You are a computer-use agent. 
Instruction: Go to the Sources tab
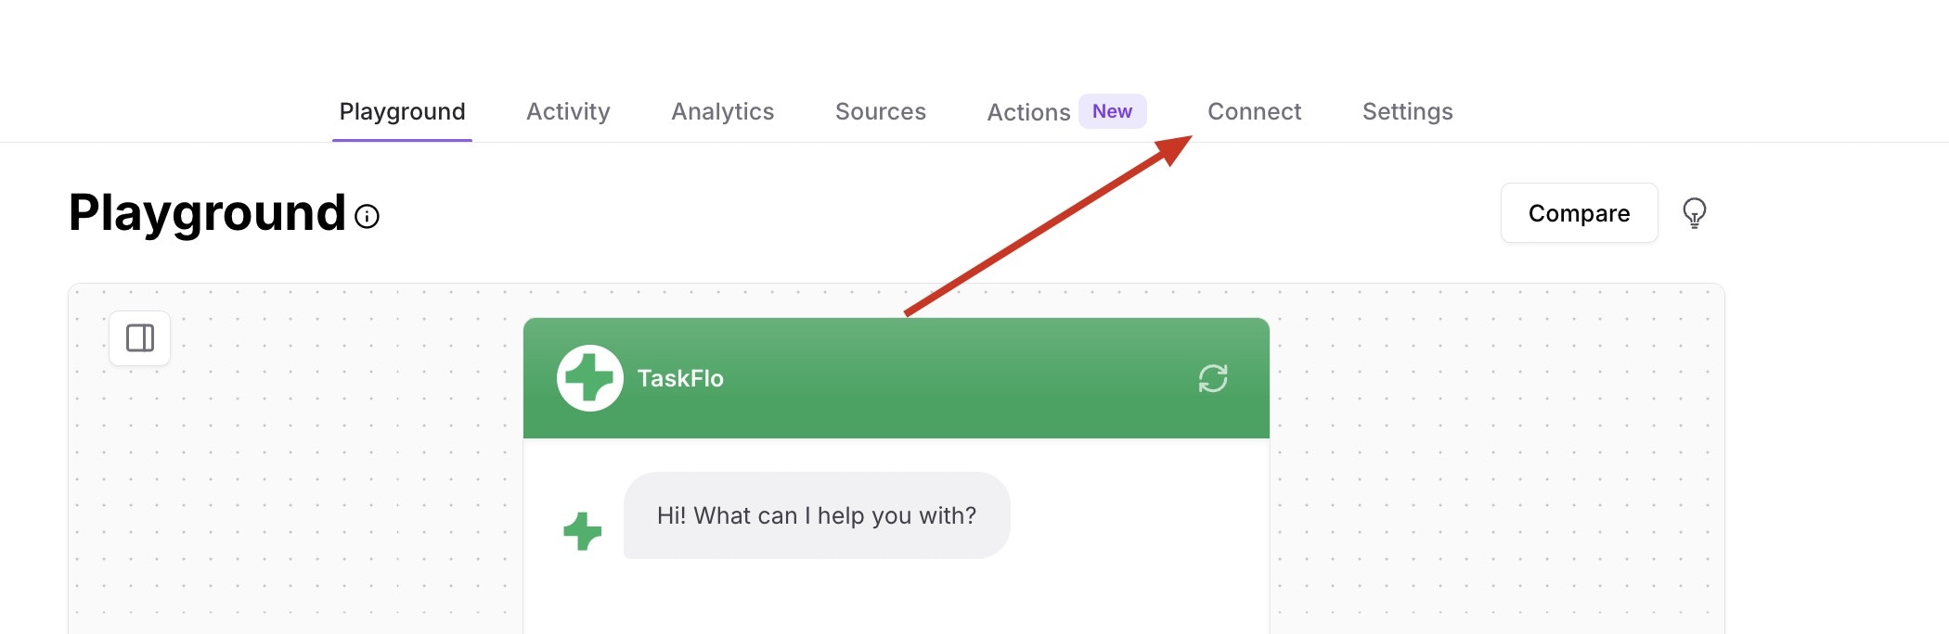[880, 111]
